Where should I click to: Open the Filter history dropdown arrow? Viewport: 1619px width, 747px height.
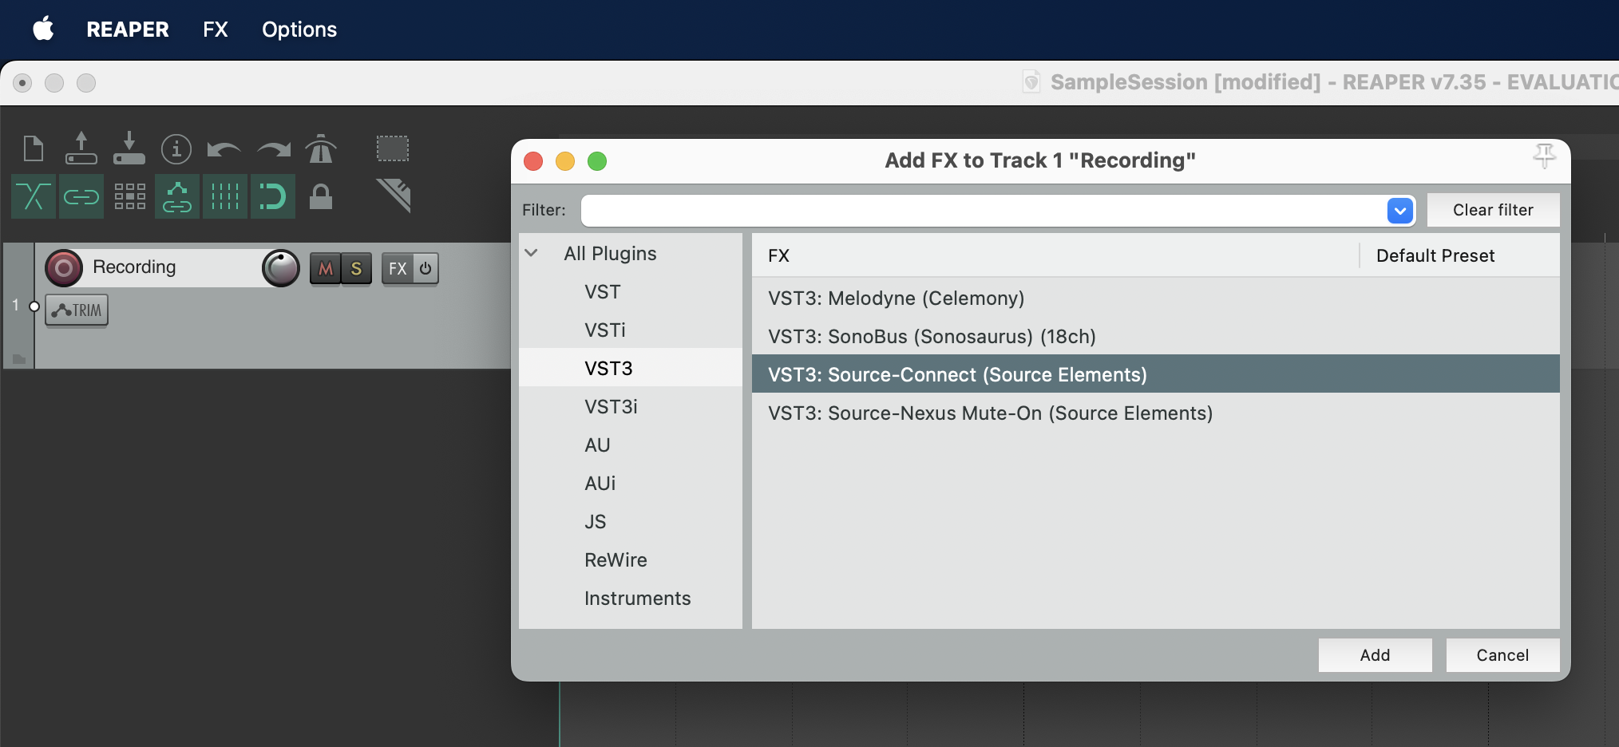(1399, 211)
